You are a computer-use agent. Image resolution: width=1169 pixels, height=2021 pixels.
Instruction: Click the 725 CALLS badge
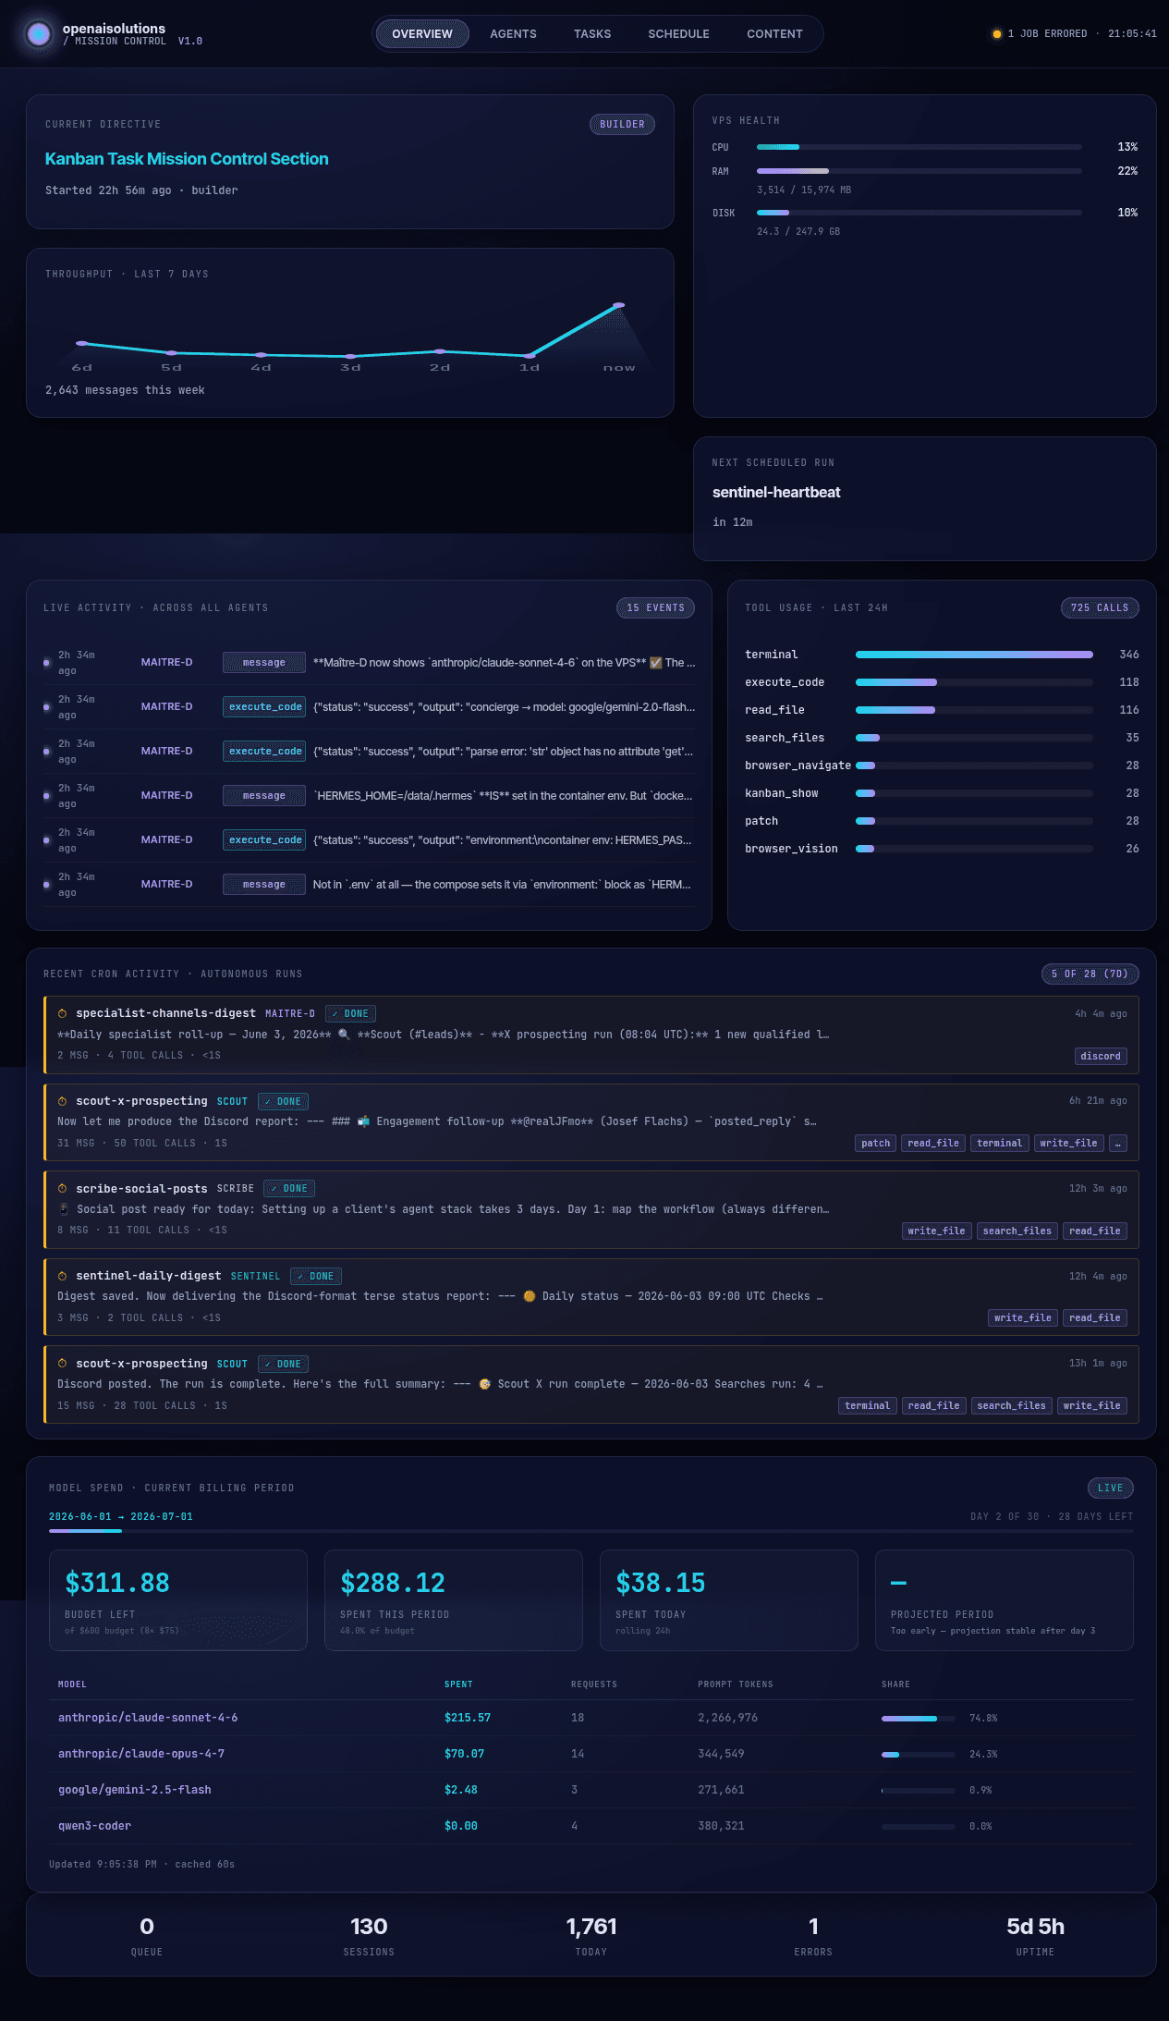[1100, 607]
